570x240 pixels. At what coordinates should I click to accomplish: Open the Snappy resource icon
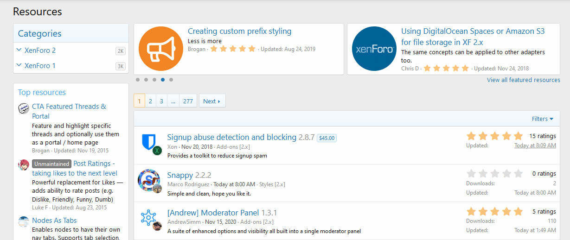[x=149, y=180]
